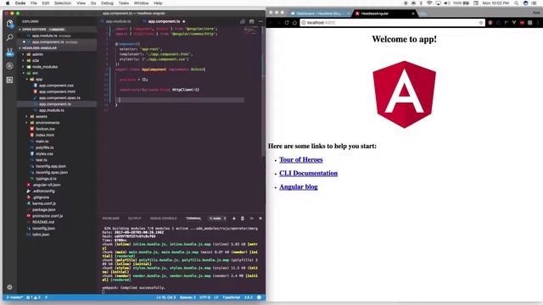The width and height of the screenshot is (543, 305).
Task: Click the home button in the browser toolbar
Action: coord(294,23)
